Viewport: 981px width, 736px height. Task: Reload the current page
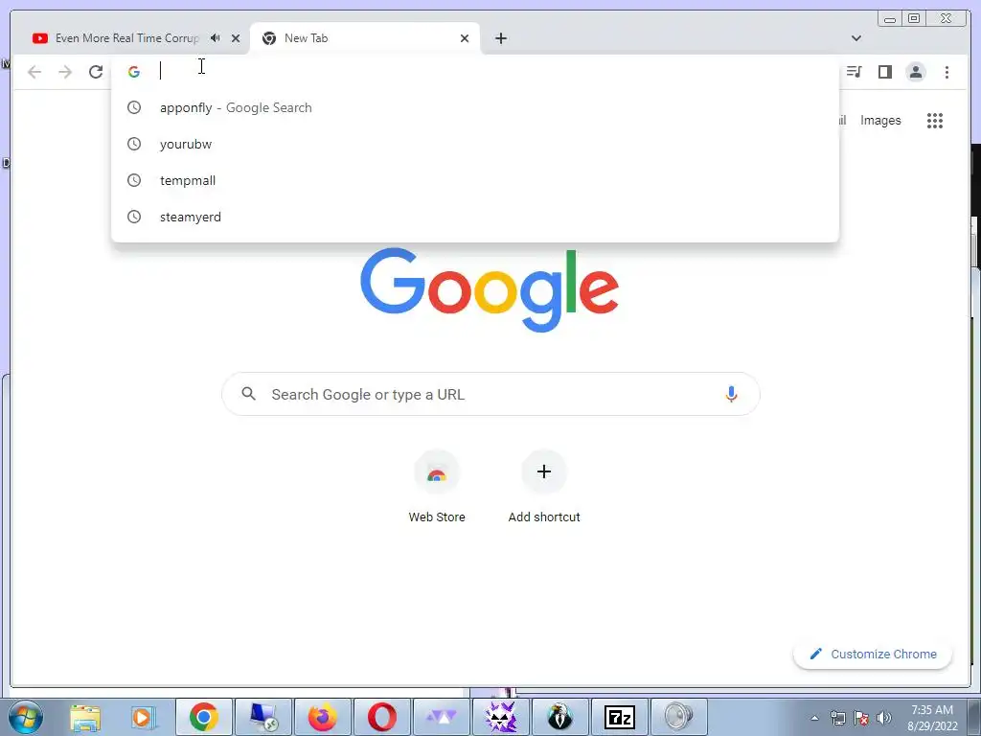95,72
